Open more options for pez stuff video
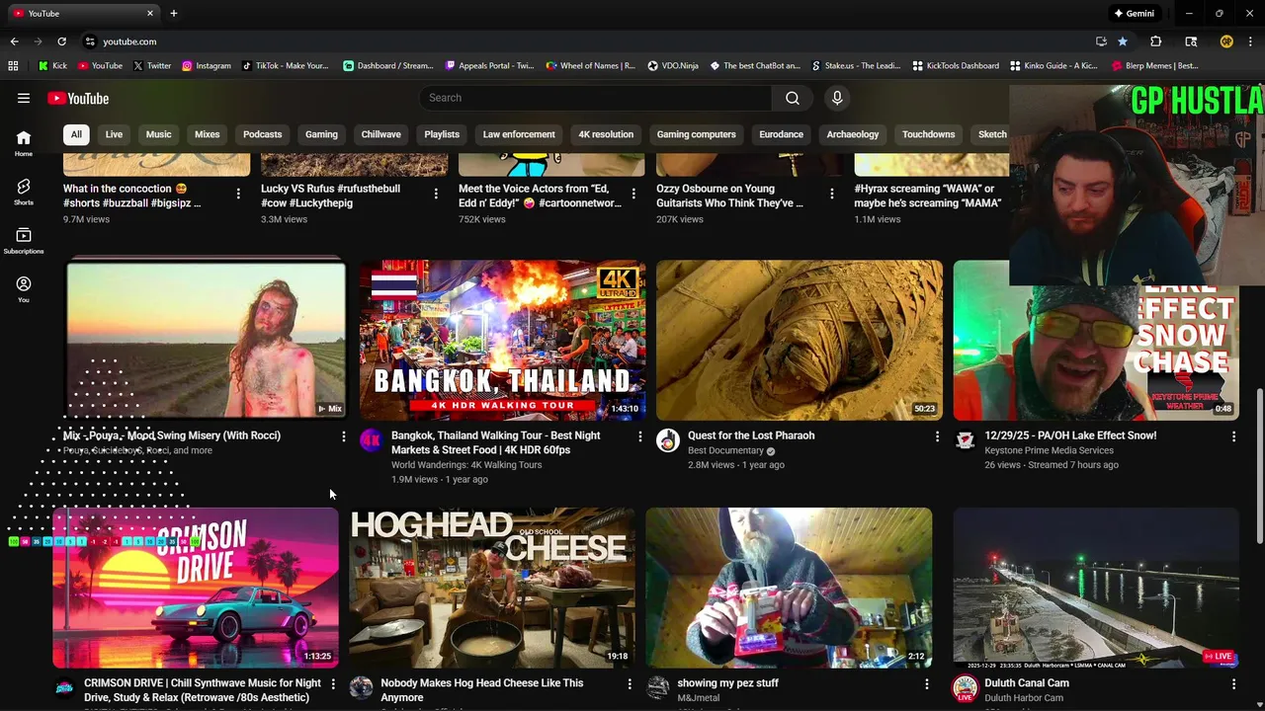Image resolution: width=1265 pixels, height=711 pixels. coord(926,683)
